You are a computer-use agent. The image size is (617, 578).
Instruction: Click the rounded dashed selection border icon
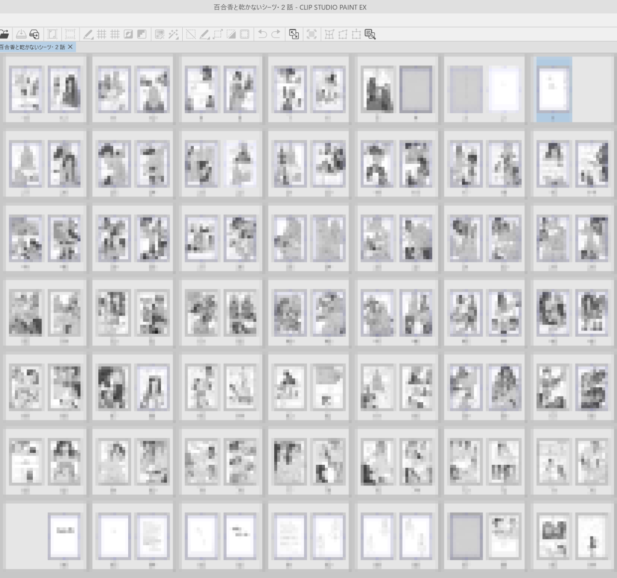point(245,34)
